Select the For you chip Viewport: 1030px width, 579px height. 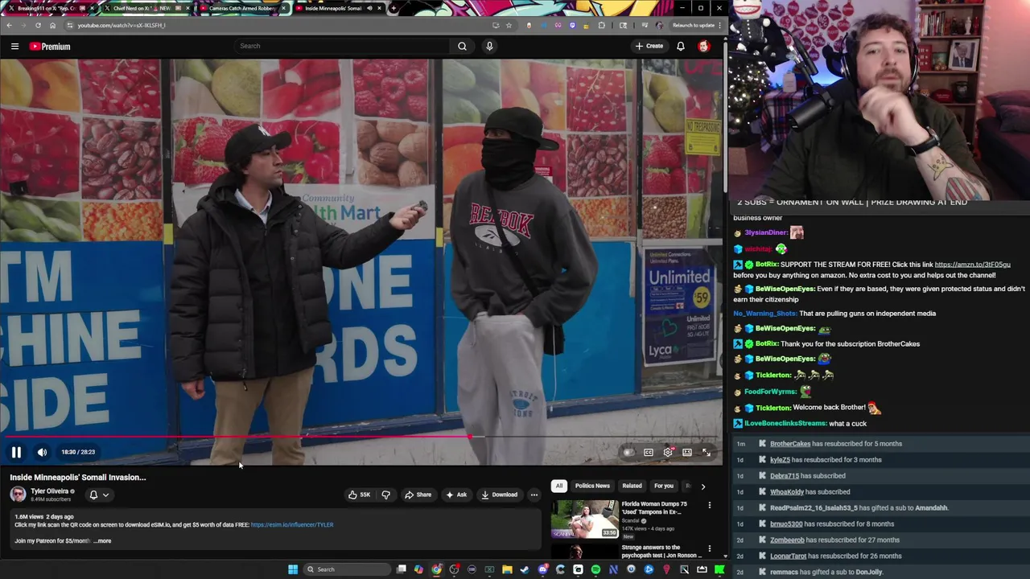pyautogui.click(x=664, y=486)
